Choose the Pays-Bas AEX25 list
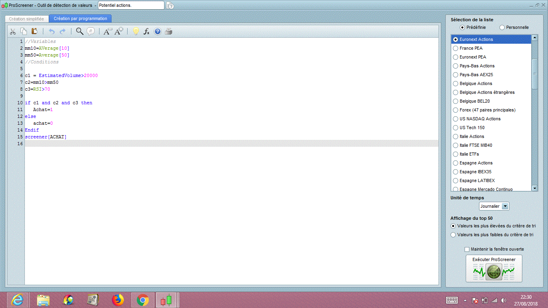Viewport: 548px width, 308px height. [491, 75]
